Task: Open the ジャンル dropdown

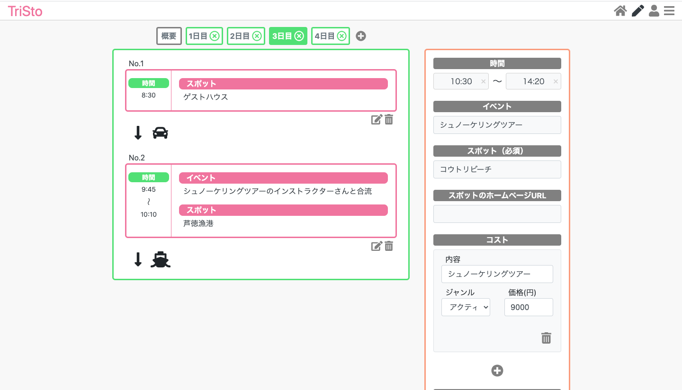Action: (x=466, y=307)
